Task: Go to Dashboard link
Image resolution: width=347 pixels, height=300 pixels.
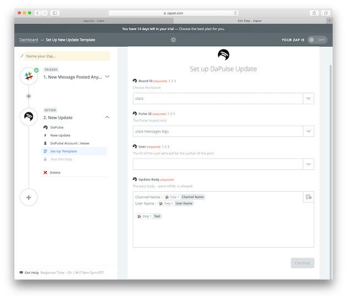Action: click(29, 40)
